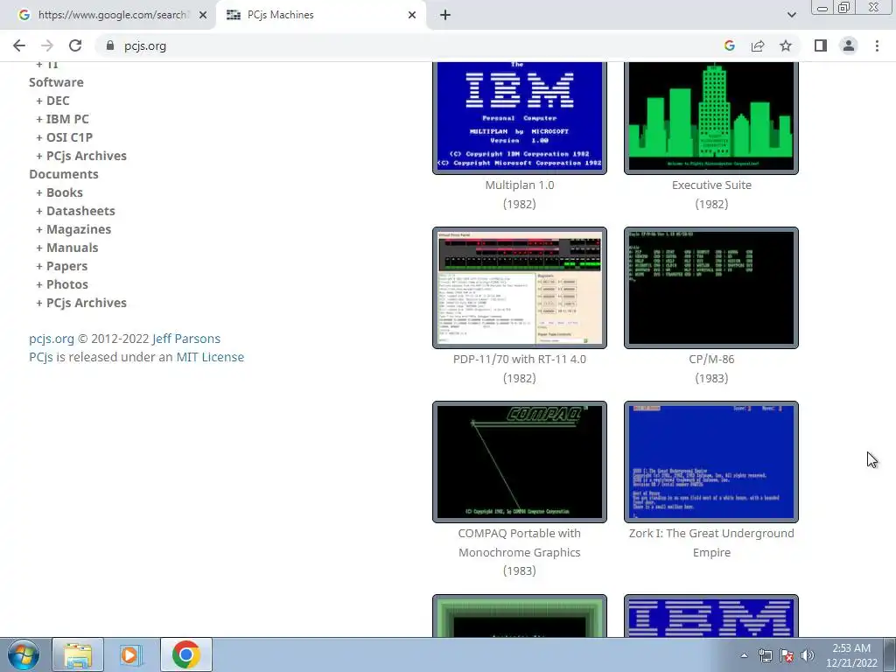
Task: Click the share page icon
Action: click(758, 45)
